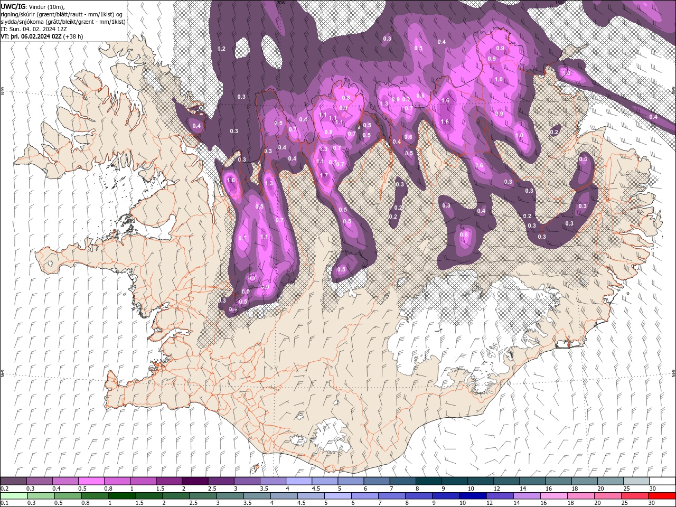Click the '0.4' snowfall scale label
The height and width of the screenshot is (507, 676).
point(56,489)
